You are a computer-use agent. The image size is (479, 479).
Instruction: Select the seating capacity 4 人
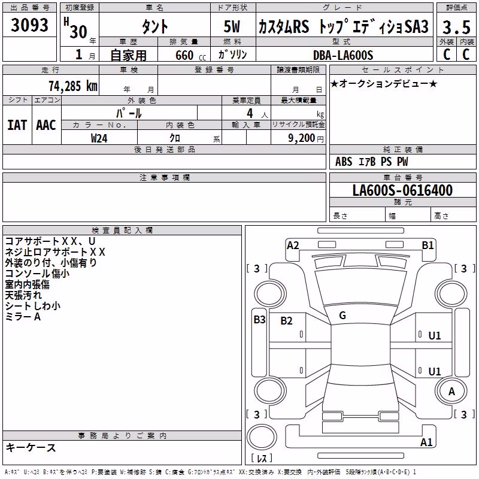pyautogui.click(x=257, y=113)
